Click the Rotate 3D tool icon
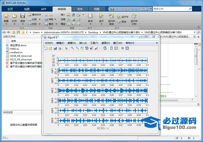 87,48
